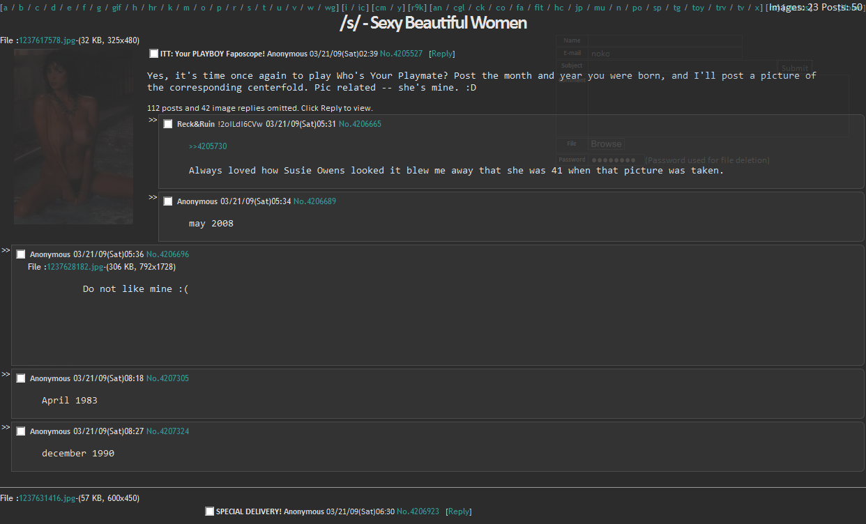This screenshot has height=524, width=866.
Task: Open the OP image thumbnail
Action: pyautogui.click(x=73, y=136)
